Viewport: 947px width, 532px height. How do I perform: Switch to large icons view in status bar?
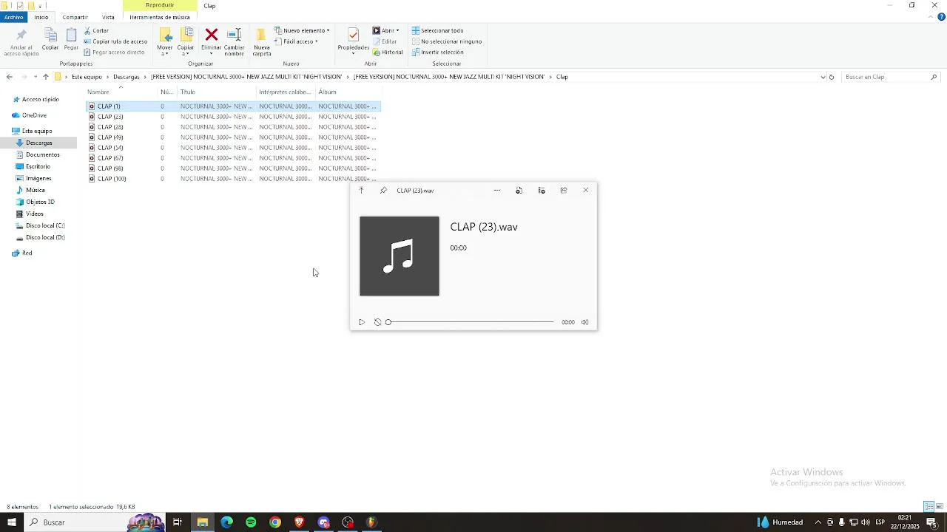(940, 507)
